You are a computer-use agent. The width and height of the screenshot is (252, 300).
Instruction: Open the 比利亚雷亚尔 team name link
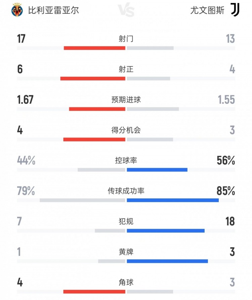54,11
